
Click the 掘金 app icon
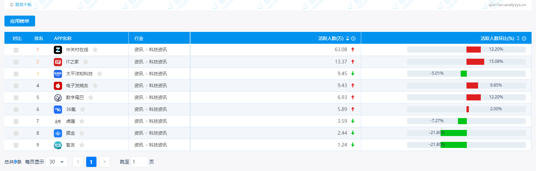click(58, 133)
